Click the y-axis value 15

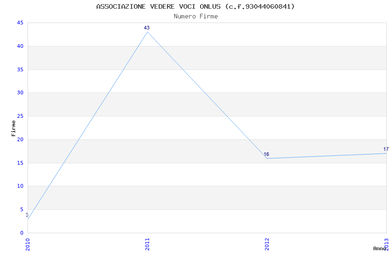20,163
